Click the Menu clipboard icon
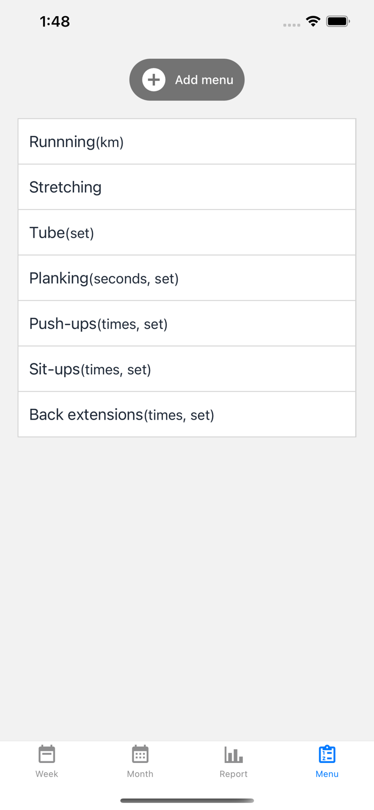The image size is (374, 810). coord(327,754)
